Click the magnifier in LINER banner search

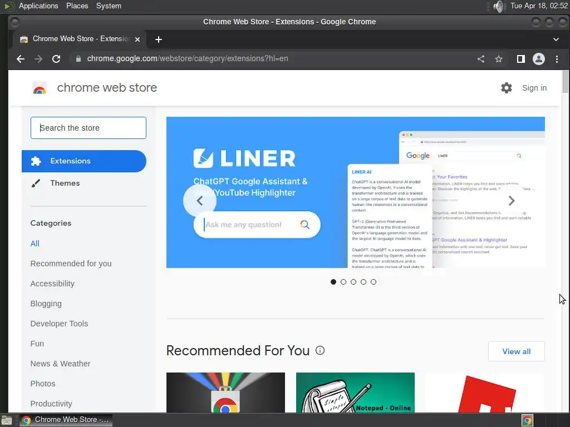point(305,225)
